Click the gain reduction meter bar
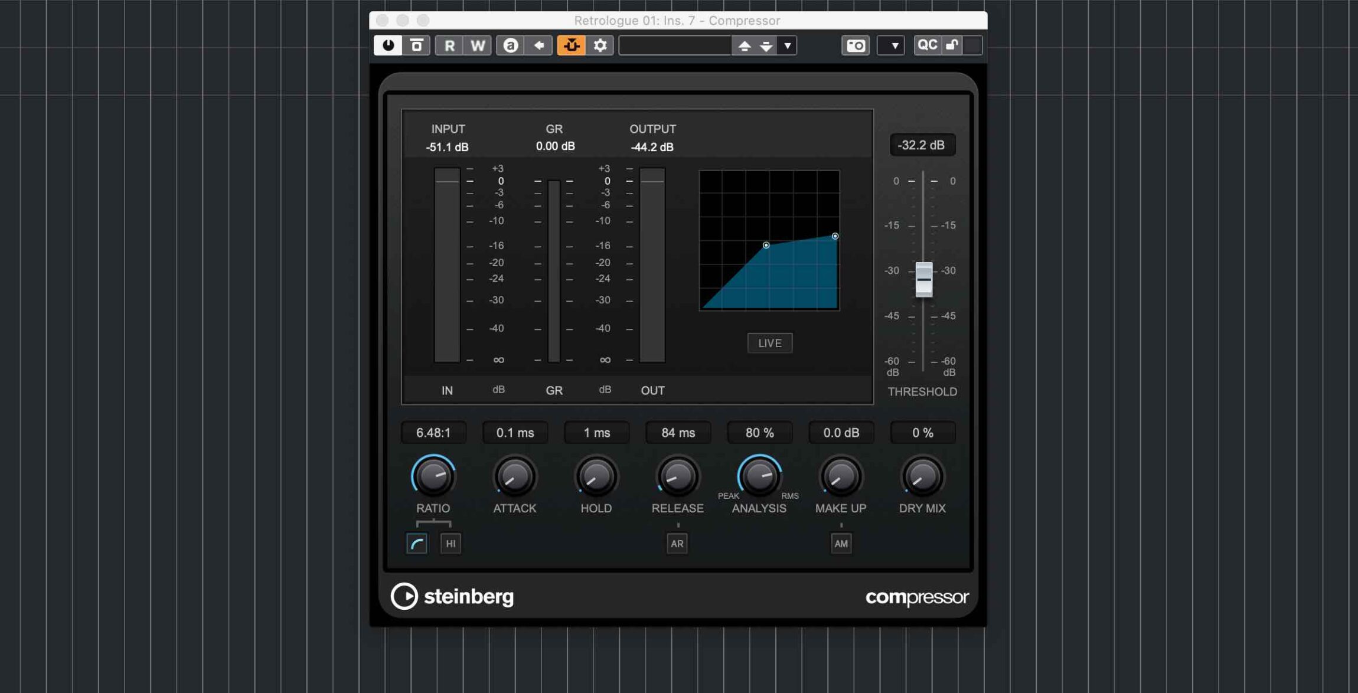The height and width of the screenshot is (693, 1358). [554, 271]
